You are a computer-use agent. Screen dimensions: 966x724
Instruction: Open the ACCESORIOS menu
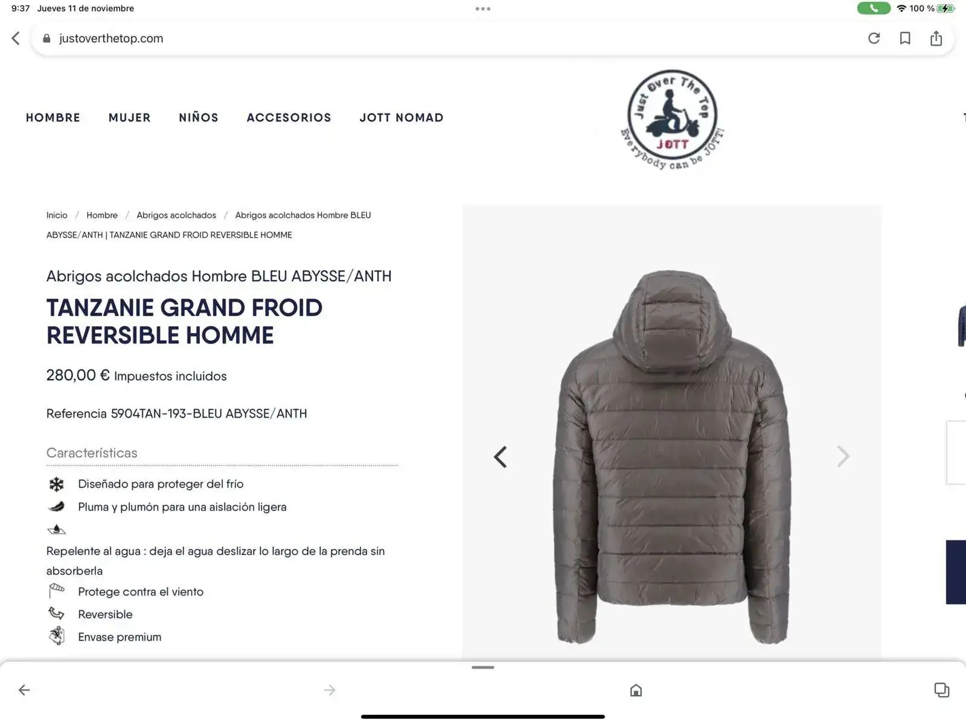pyautogui.click(x=289, y=118)
